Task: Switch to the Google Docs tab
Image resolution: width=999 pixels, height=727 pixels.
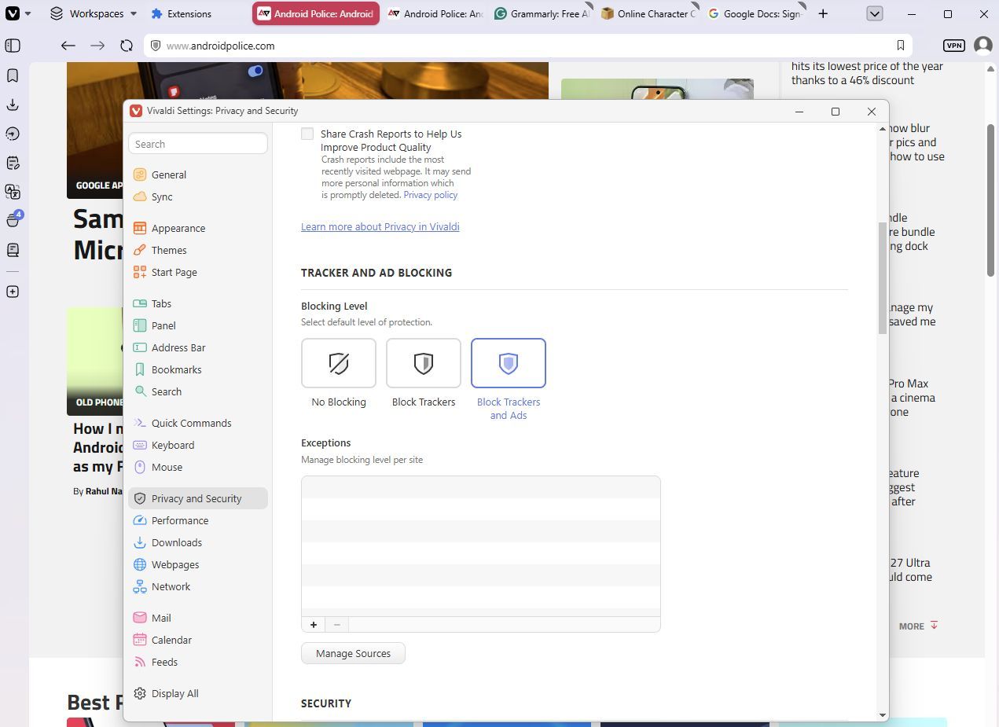Action: [x=755, y=13]
